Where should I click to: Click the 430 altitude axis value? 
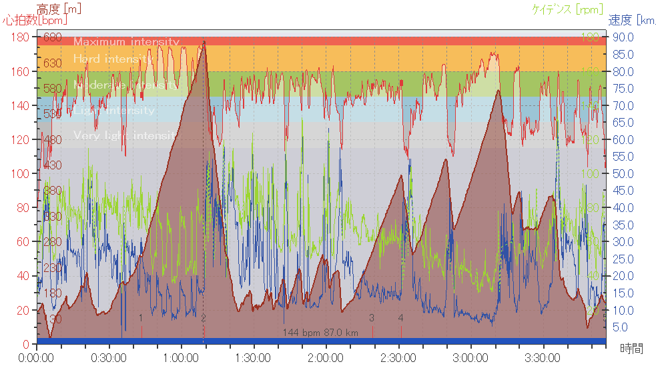53,165
